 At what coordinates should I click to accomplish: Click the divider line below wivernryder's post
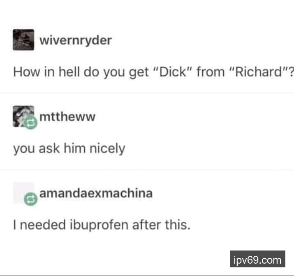(147, 93)
